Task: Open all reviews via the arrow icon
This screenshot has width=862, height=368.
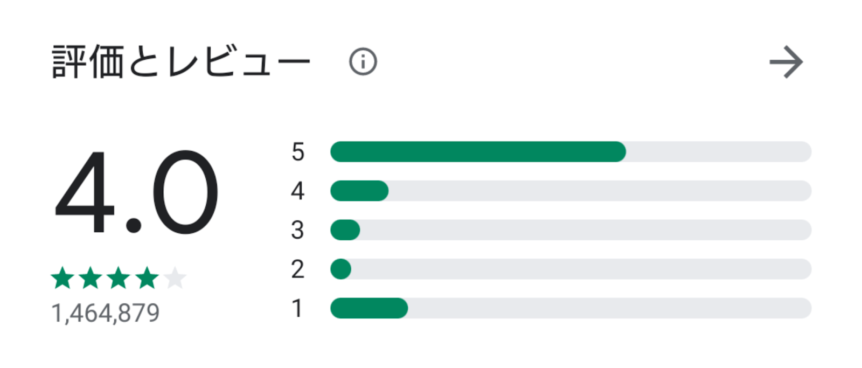Action: (x=786, y=62)
